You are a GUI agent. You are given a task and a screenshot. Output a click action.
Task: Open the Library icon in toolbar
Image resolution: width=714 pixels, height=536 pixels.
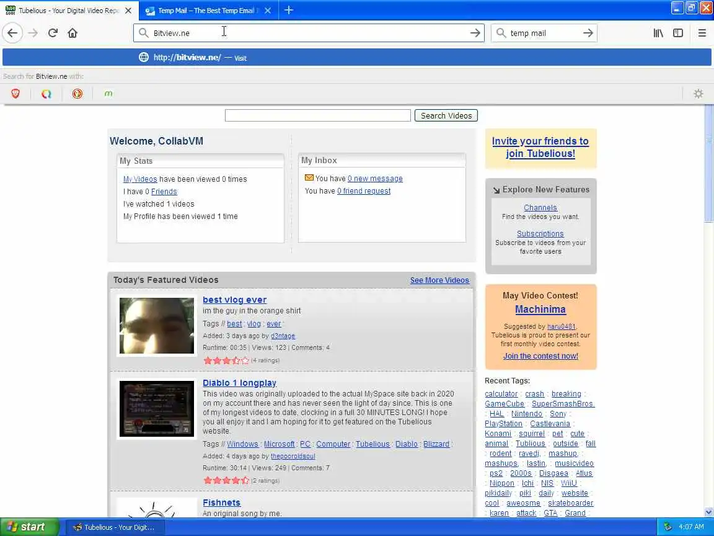tap(658, 33)
